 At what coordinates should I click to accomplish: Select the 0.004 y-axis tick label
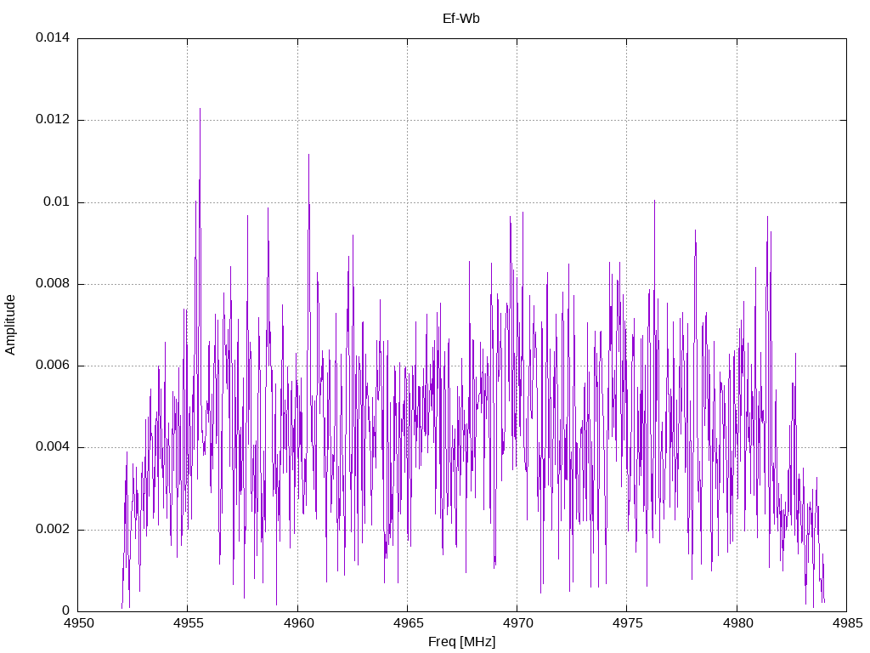53,447
